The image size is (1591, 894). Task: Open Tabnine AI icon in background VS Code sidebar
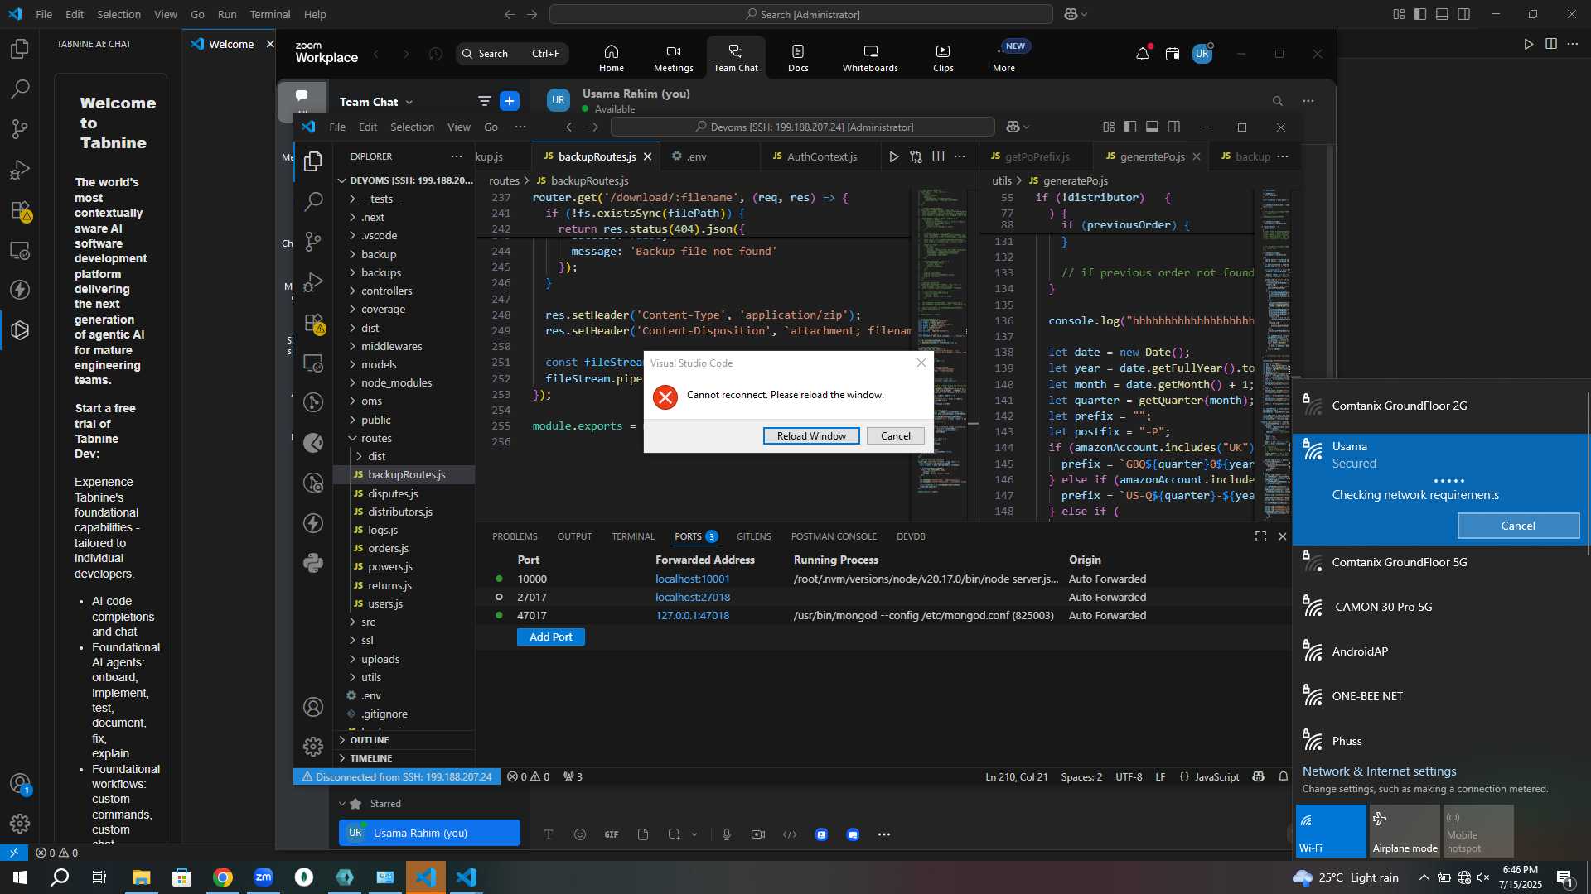(20, 330)
